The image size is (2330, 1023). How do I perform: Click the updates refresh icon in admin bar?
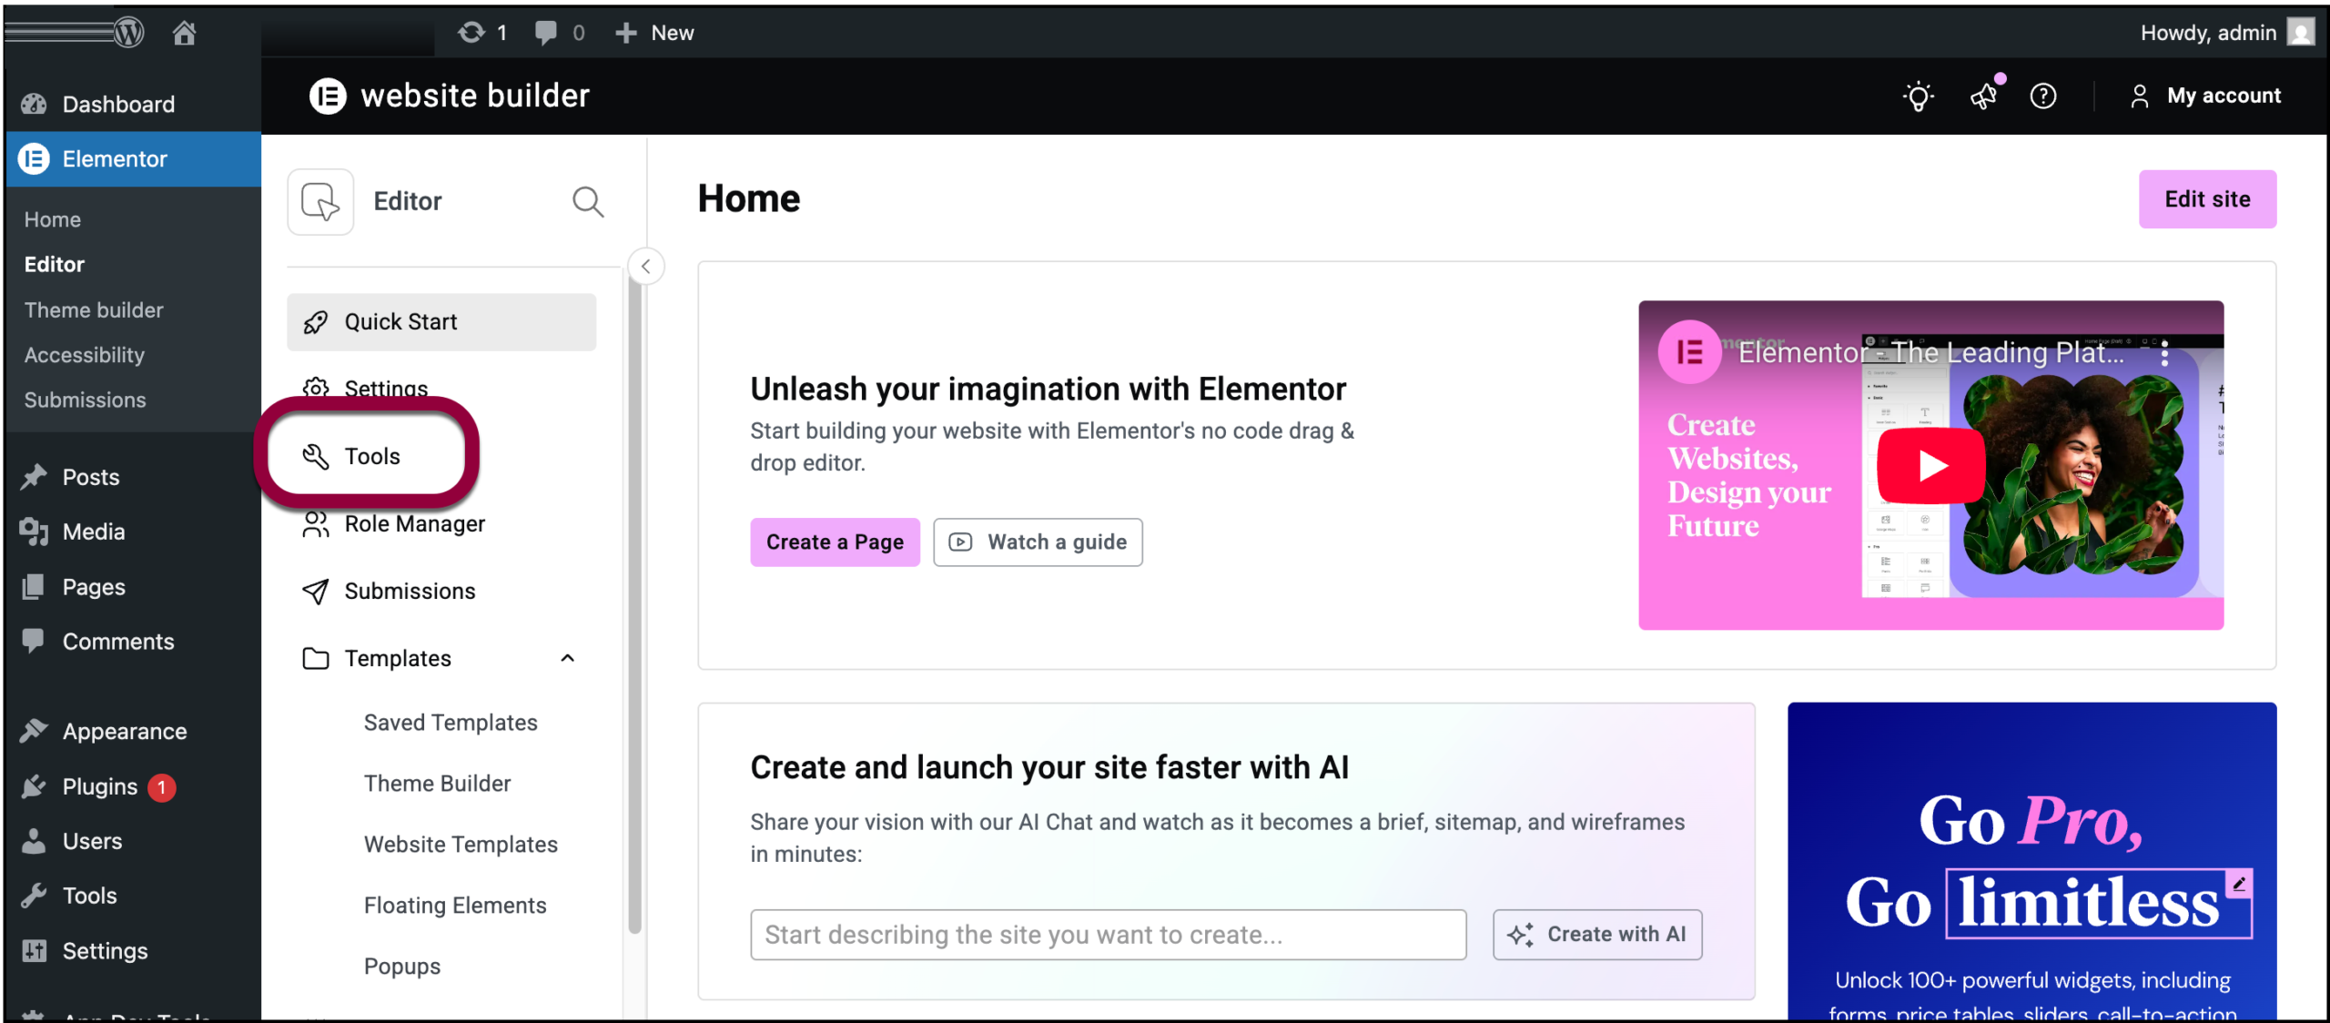click(x=472, y=32)
